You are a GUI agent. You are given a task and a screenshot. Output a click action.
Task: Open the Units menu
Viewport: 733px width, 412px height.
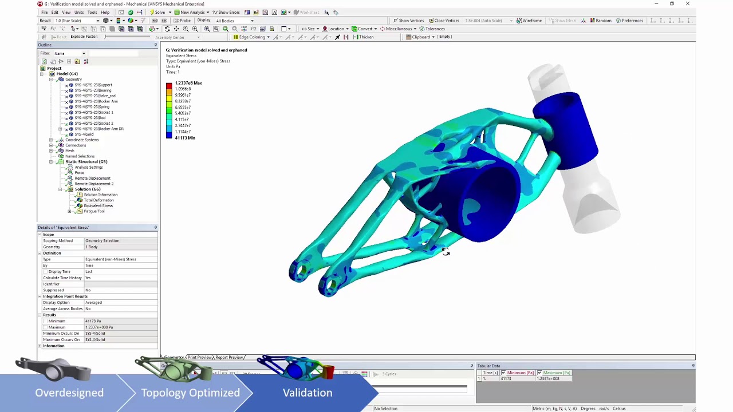[79, 12]
